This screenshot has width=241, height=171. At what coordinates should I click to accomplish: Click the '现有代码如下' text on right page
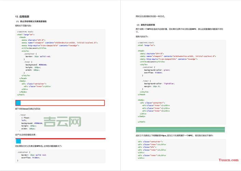pos(142,36)
